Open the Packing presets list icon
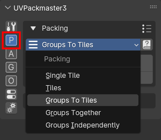 [x=147, y=29]
